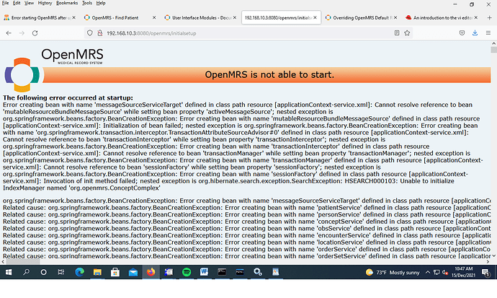This screenshot has height=298, width=497.
Task: Click the horizontal scrollbar thumb
Action: pos(23,262)
